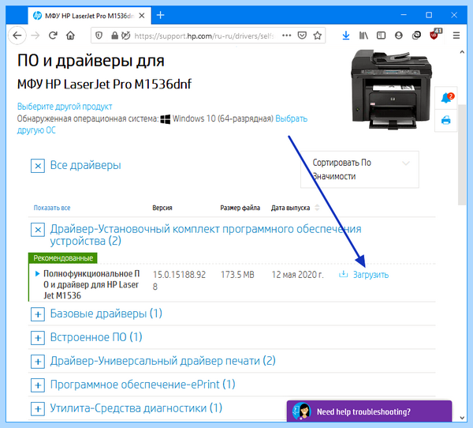The width and height of the screenshot is (473, 428).
Task: Expand Драйвер-Универсальный драйвер печати (2)
Action: tap(38, 362)
